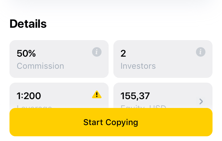The height and width of the screenshot is (141, 222).
Task: Click the Commission info icon
Action: click(x=97, y=52)
